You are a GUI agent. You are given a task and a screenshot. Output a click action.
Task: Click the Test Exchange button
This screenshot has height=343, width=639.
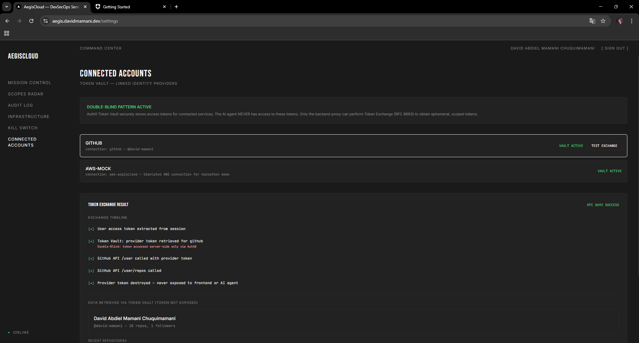pyautogui.click(x=604, y=146)
